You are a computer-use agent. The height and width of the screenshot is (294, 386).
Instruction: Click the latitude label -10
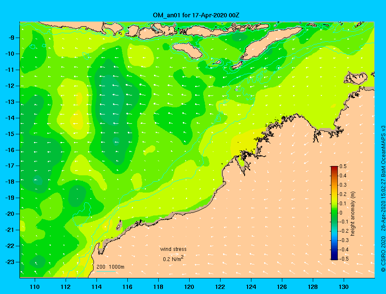[10, 54]
